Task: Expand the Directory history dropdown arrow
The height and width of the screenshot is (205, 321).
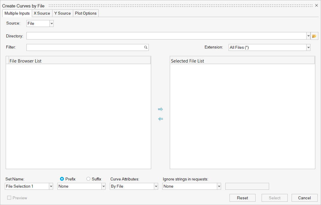Action: [x=308, y=36]
